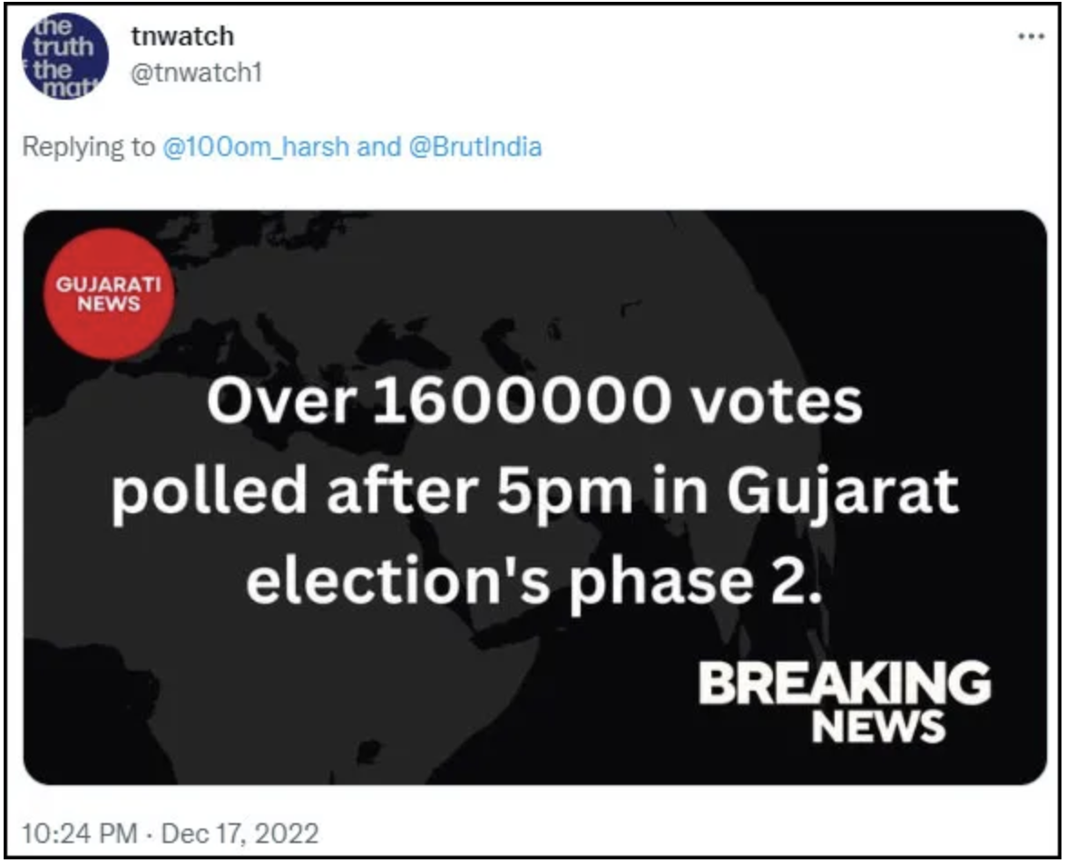Viewport: 1076px width, 863px height.
Task: Click the word 'and' between the mentions
Action: pyautogui.click(x=377, y=147)
